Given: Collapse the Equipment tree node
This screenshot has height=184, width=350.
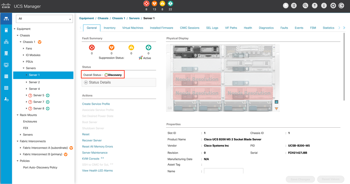Looking at the screenshot, I should [14, 29].
